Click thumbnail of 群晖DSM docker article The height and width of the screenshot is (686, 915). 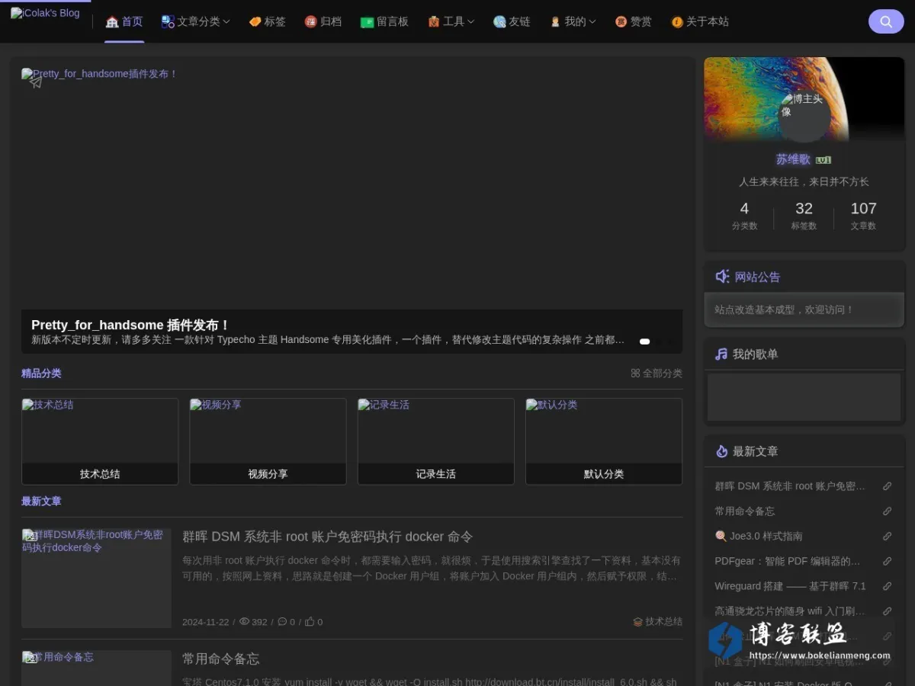[x=96, y=578]
